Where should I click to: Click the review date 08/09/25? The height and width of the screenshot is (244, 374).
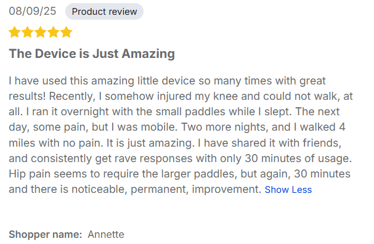[x=33, y=11]
